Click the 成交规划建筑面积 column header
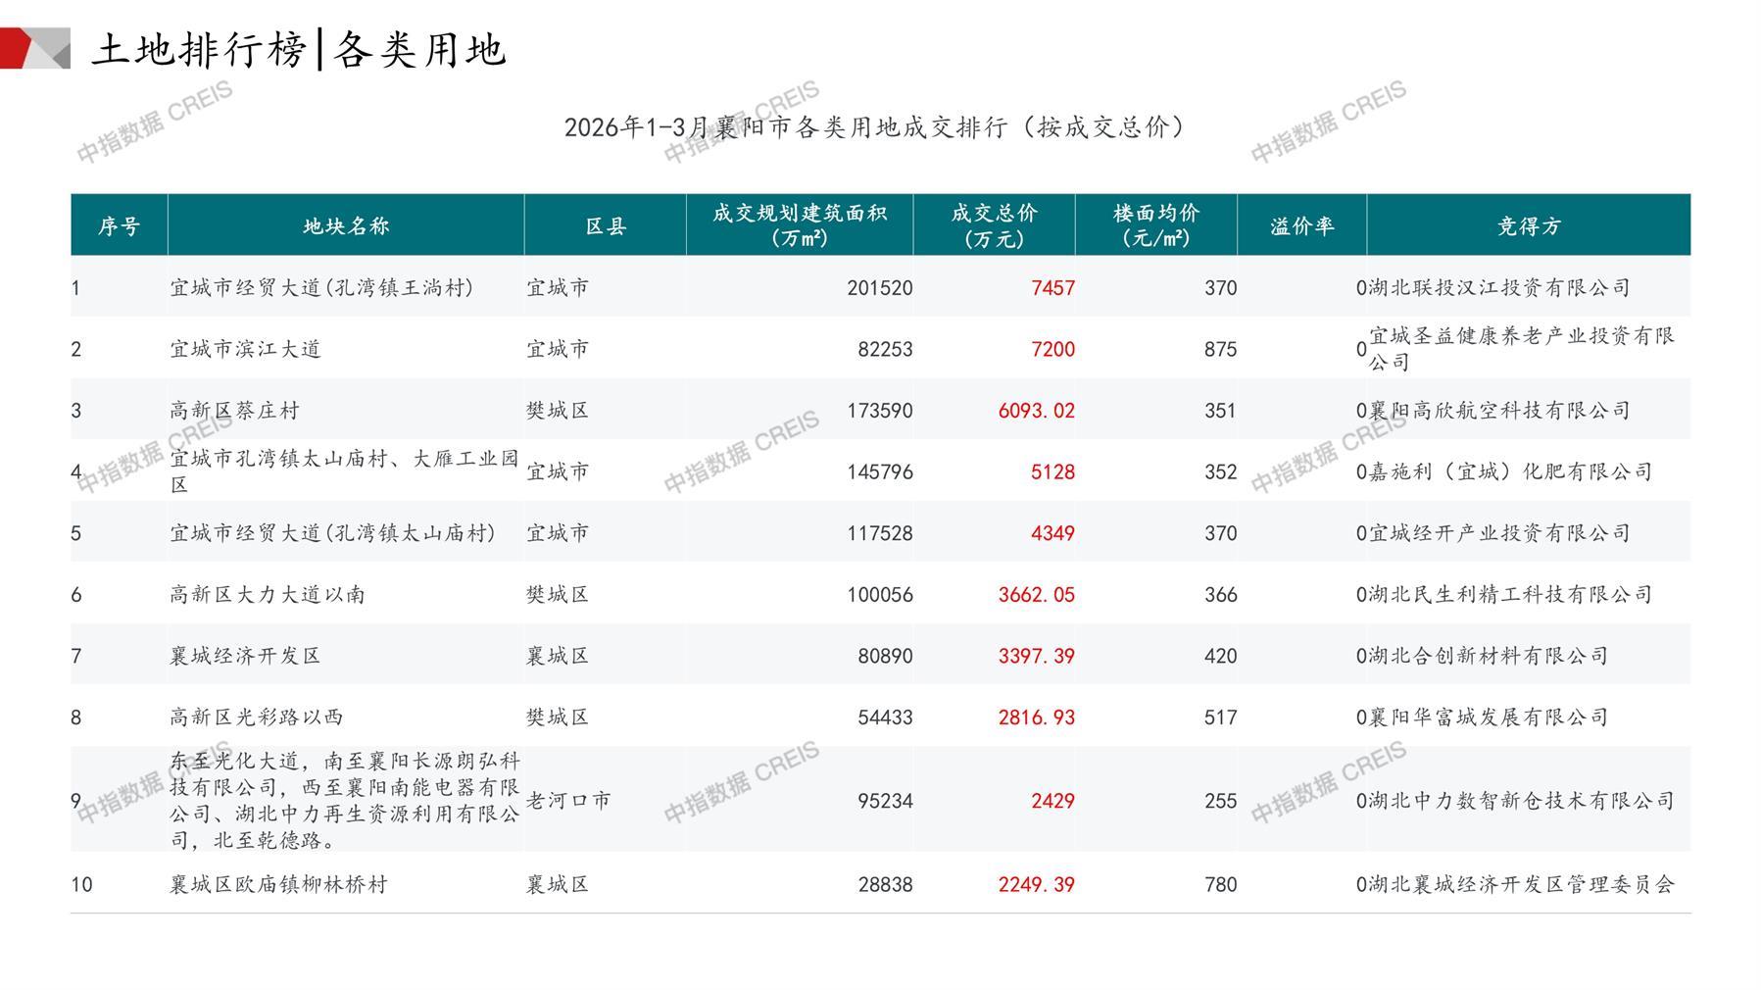The image size is (1761, 990). click(x=799, y=225)
